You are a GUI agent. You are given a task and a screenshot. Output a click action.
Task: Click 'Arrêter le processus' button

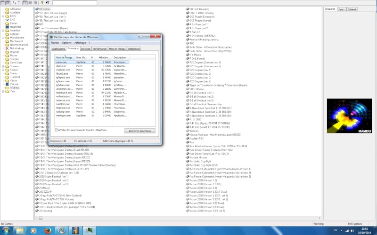point(139,131)
